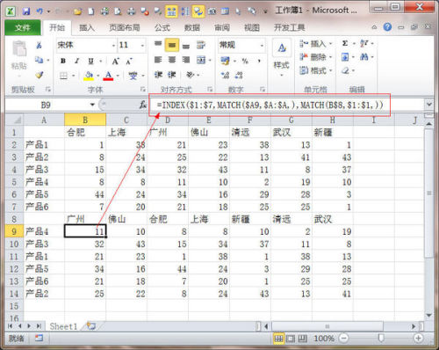Click the Find and Select binoculars icon
The width and height of the screenshot is (439, 350).
[364, 57]
